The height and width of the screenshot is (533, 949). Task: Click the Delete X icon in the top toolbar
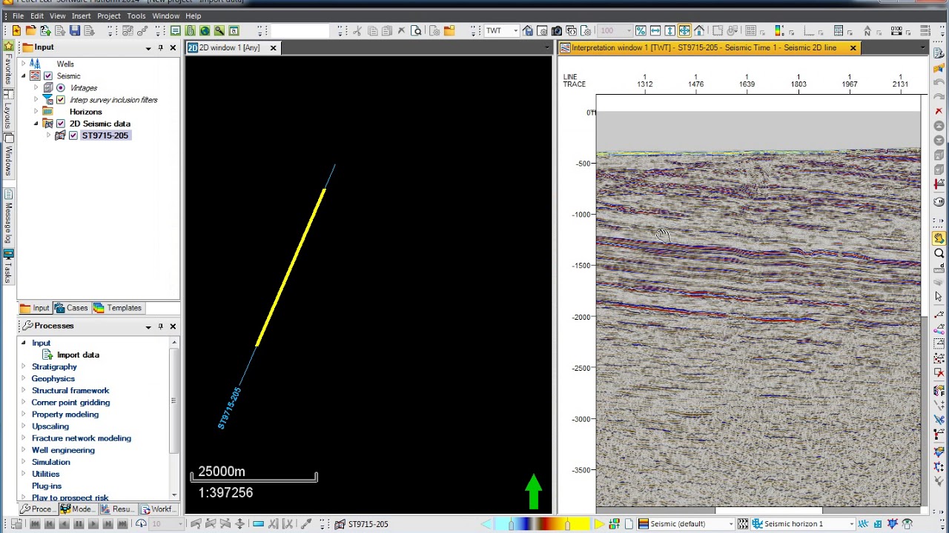coord(402,30)
